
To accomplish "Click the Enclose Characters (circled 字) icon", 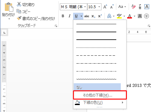I will pyautogui.click(x=146, y=16).
